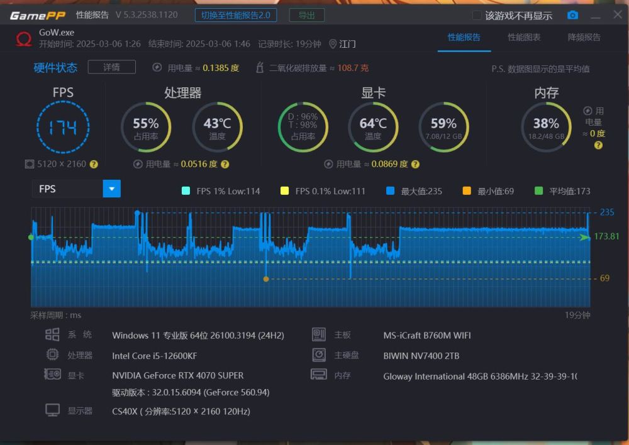The image size is (629, 445).
Task: Click the hard disk icon beside 主硬盘
Action: coord(319,354)
